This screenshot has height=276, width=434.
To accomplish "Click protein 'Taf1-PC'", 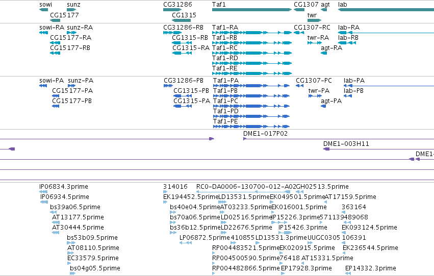I will pos(225,101).
